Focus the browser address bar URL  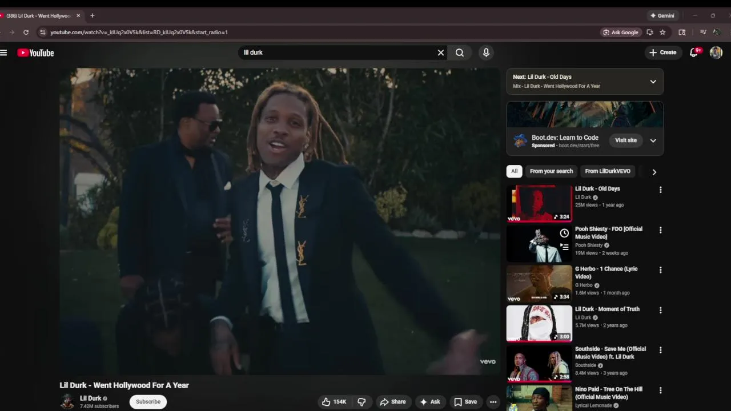(x=139, y=33)
